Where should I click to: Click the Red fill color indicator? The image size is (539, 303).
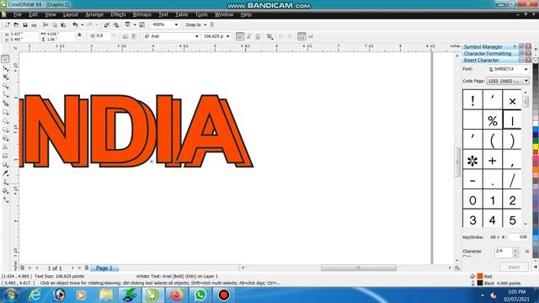click(480, 276)
